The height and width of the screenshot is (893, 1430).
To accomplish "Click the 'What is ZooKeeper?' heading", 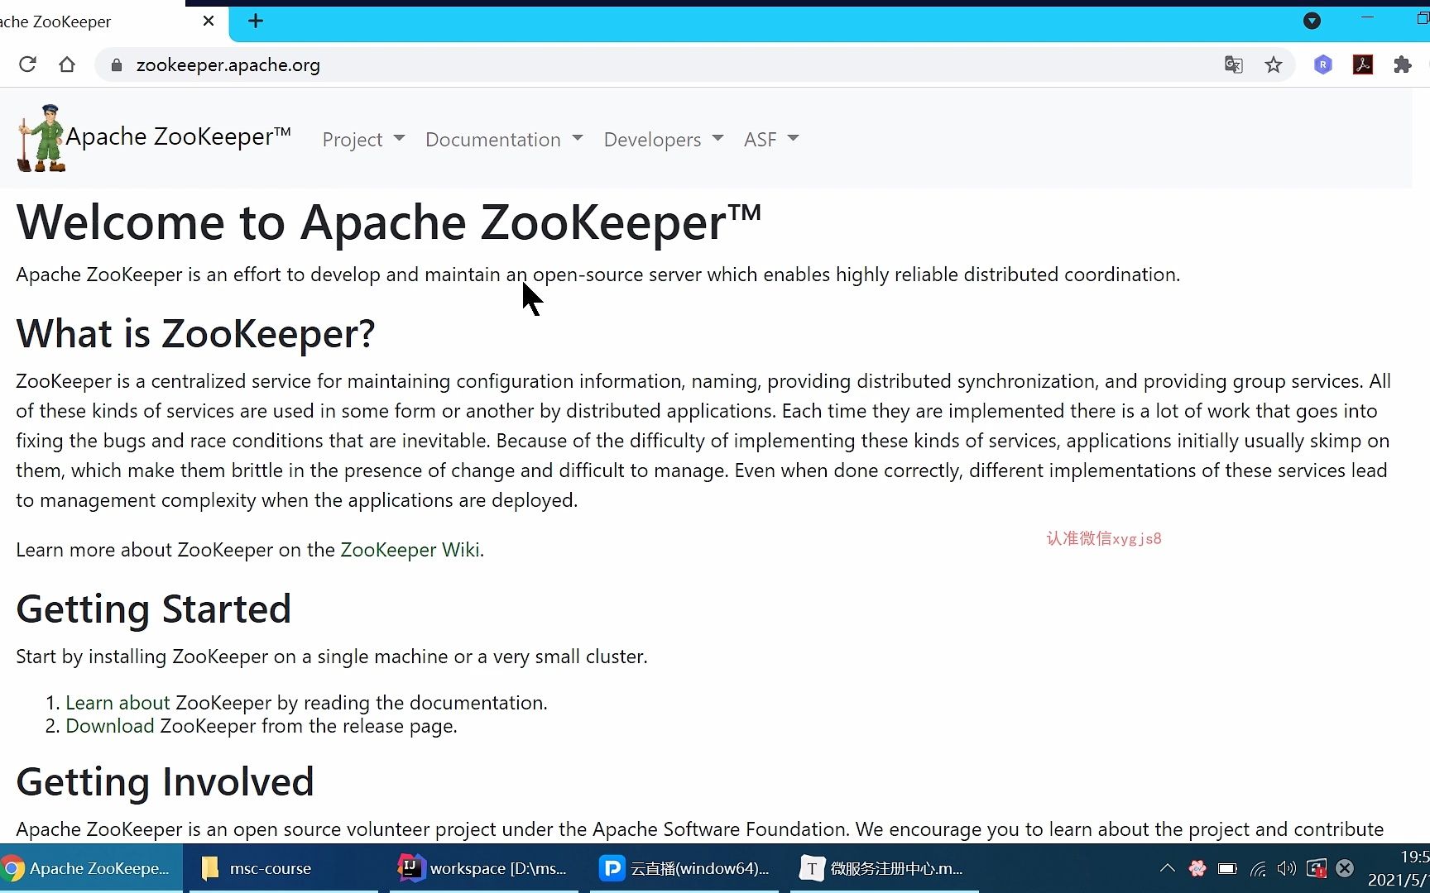I will (195, 333).
